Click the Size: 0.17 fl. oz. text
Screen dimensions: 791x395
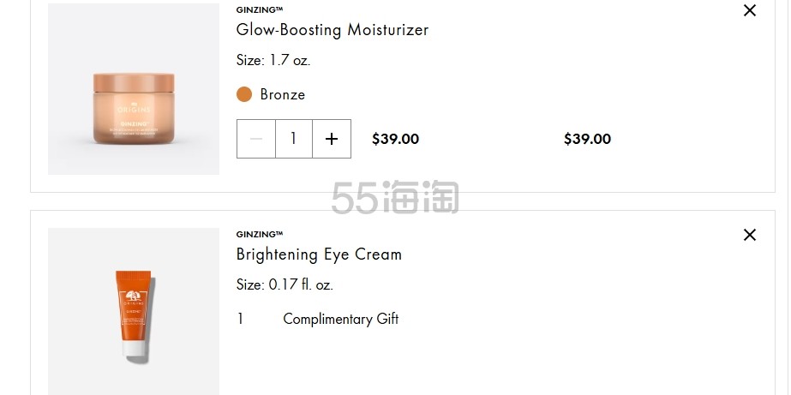coord(285,284)
